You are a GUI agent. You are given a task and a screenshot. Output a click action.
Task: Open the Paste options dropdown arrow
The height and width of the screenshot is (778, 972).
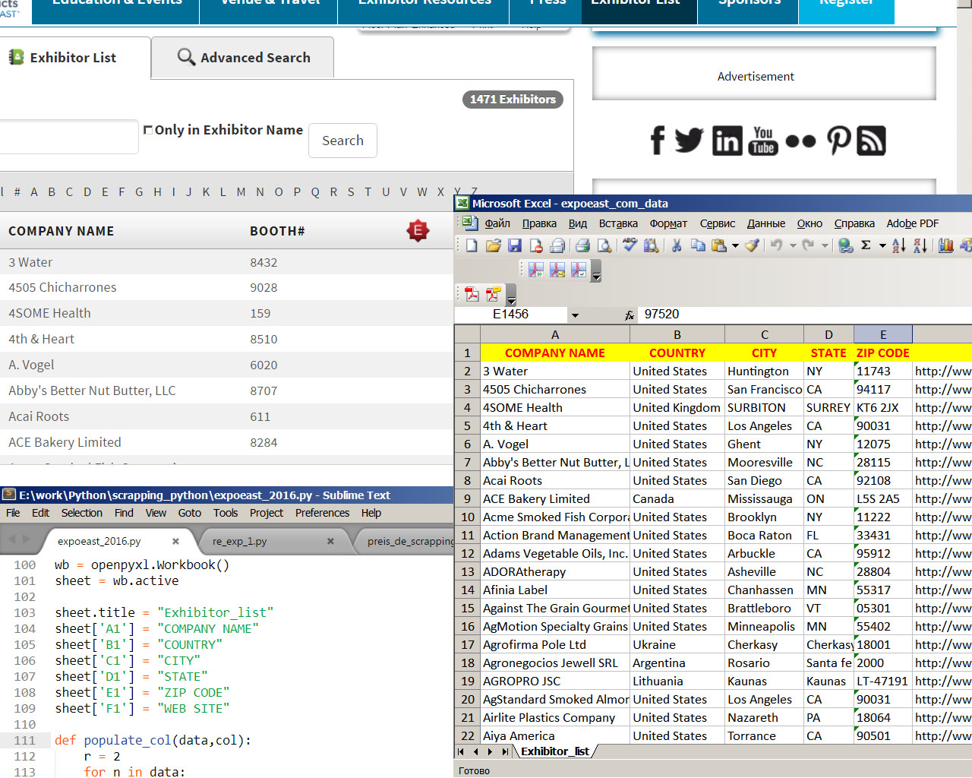(735, 245)
